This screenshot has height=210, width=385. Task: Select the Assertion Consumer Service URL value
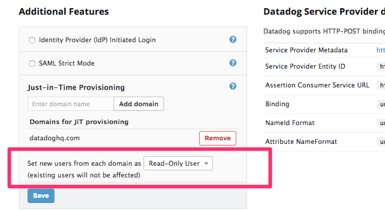(x=381, y=85)
